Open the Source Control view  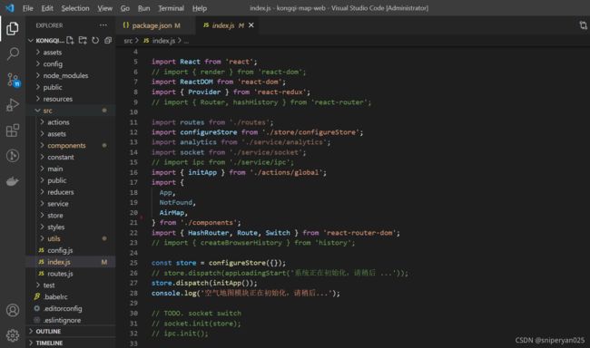[14, 80]
